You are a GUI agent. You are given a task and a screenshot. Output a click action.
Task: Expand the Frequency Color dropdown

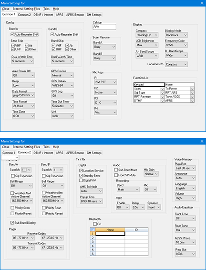(x=176, y=45)
